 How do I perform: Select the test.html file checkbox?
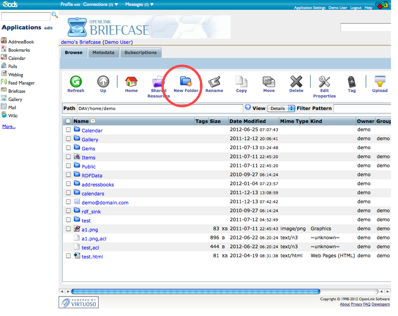[68, 256]
